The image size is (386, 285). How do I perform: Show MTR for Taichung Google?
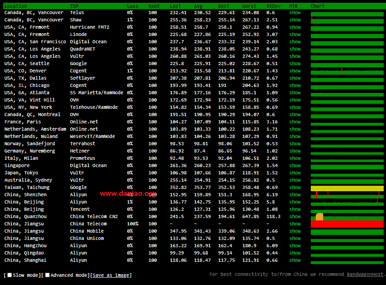point(295,188)
